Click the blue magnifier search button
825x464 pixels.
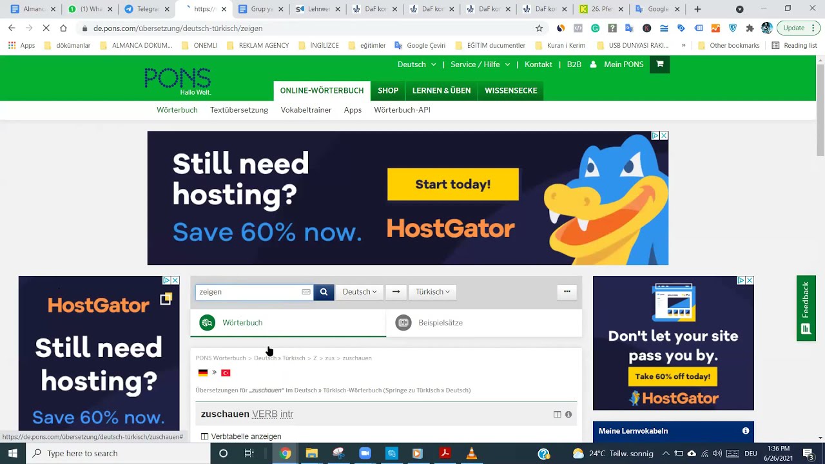(x=324, y=292)
